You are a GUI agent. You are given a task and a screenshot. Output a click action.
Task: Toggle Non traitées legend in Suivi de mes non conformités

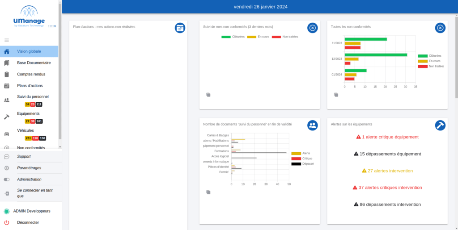[x=285, y=37]
